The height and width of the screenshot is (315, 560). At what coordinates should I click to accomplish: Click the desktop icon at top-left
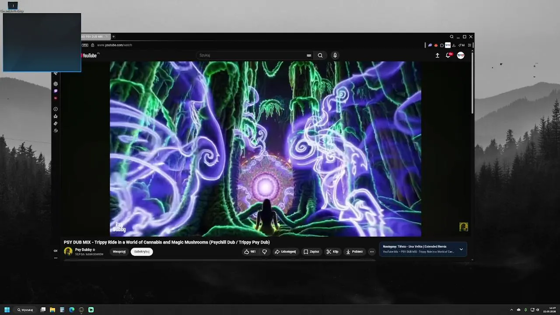tap(13, 7)
